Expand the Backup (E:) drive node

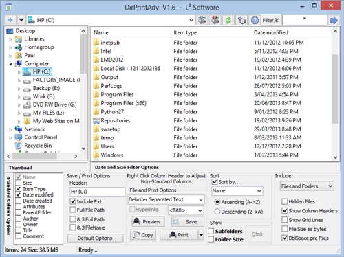click(19, 89)
